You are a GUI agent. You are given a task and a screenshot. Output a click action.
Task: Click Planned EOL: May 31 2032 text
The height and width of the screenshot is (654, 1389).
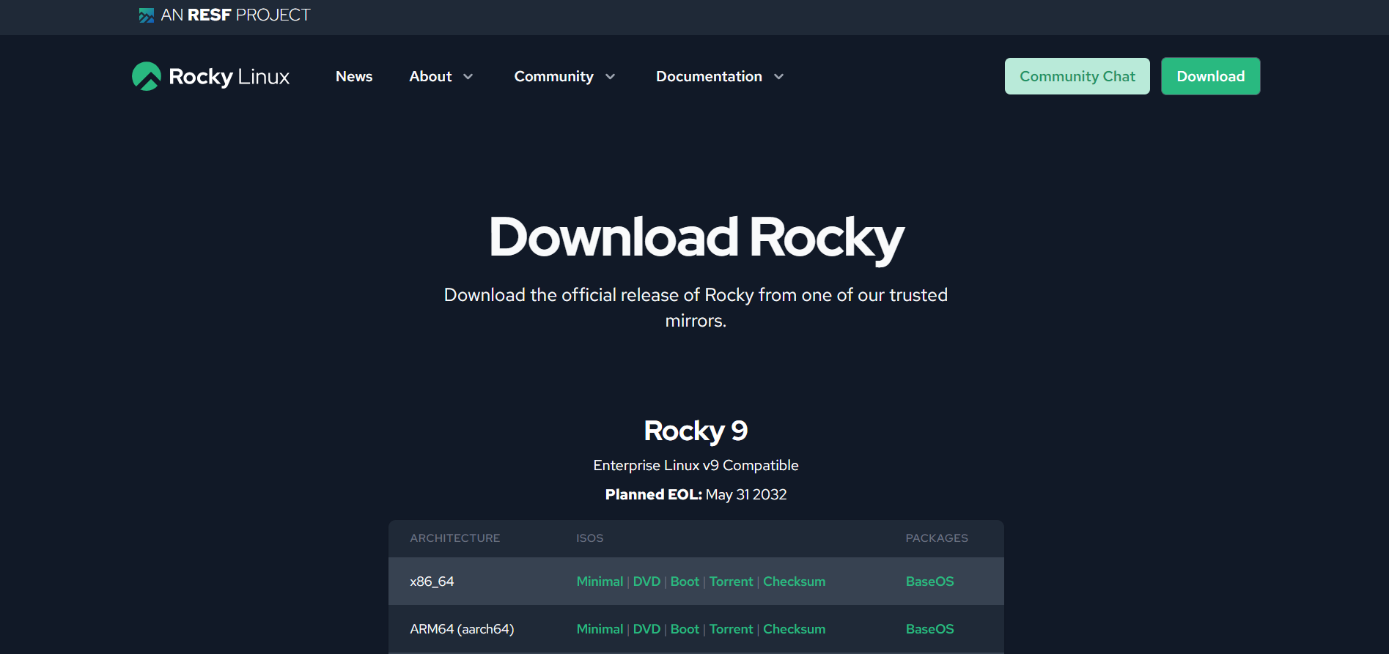(696, 494)
